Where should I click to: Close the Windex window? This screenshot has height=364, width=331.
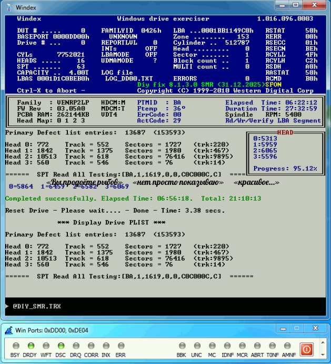point(314,5)
